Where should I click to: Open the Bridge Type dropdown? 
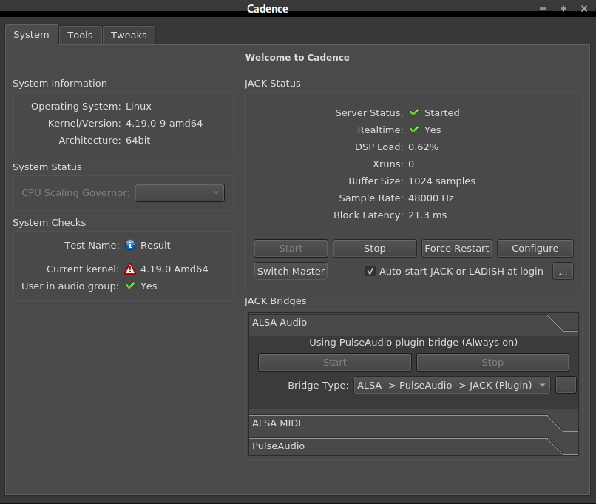click(x=452, y=385)
